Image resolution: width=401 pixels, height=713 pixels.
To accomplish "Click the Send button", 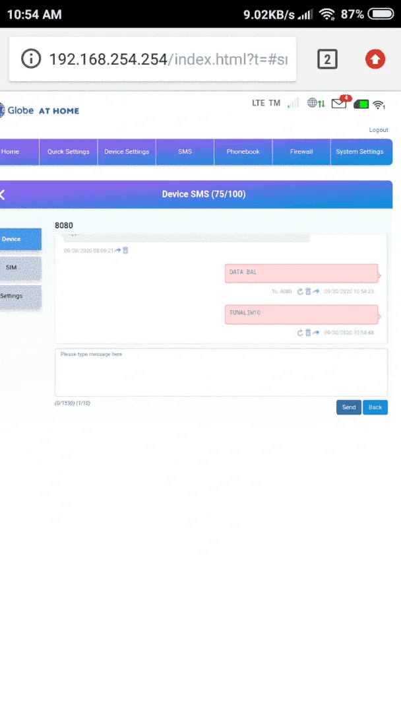I will (x=349, y=407).
